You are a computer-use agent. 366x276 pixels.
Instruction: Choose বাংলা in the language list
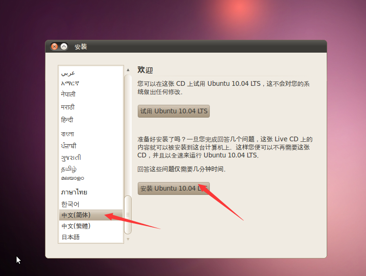click(x=91, y=134)
